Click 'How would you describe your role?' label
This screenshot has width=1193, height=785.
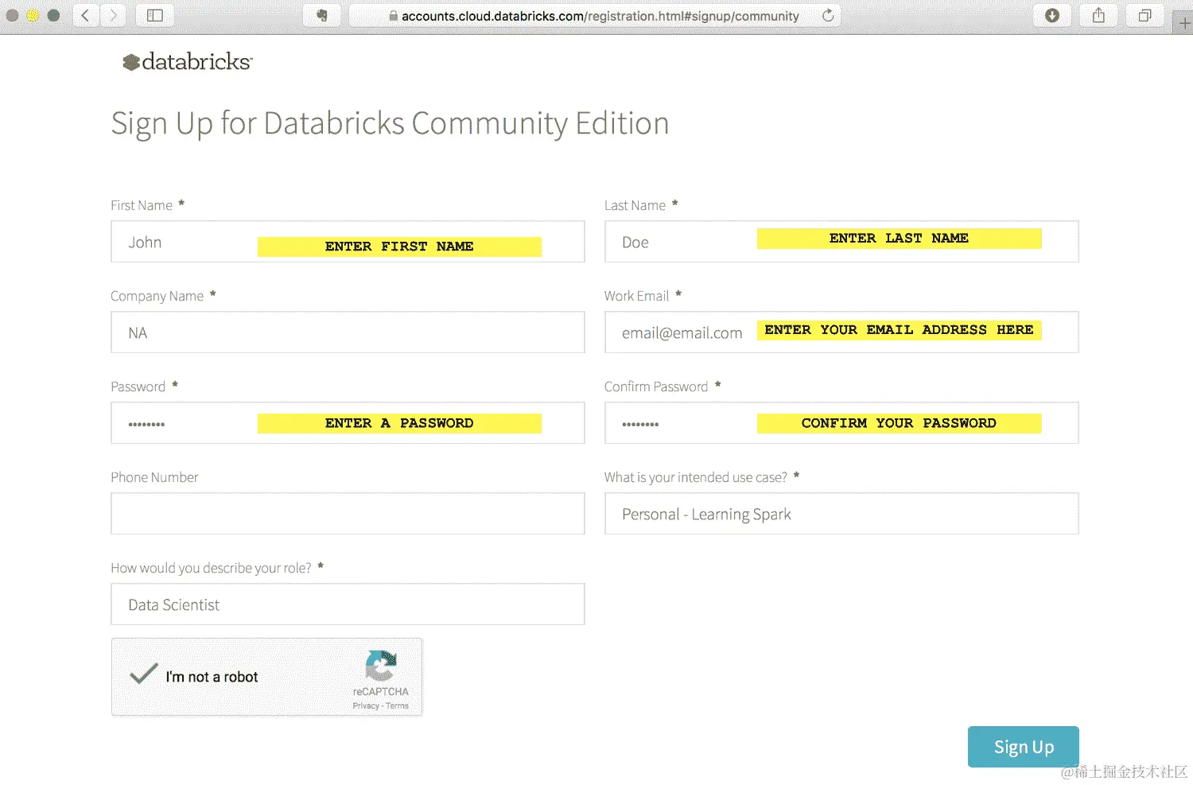click(211, 568)
